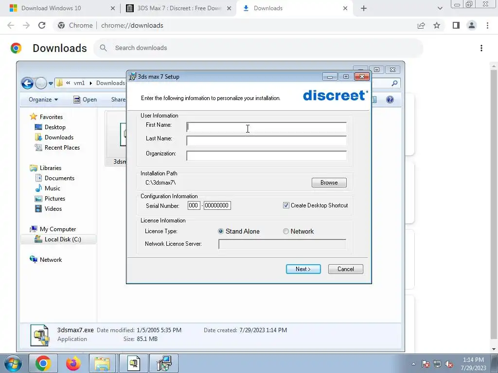Click Chrome icon in the taskbar
The image size is (498, 373).
click(43, 363)
